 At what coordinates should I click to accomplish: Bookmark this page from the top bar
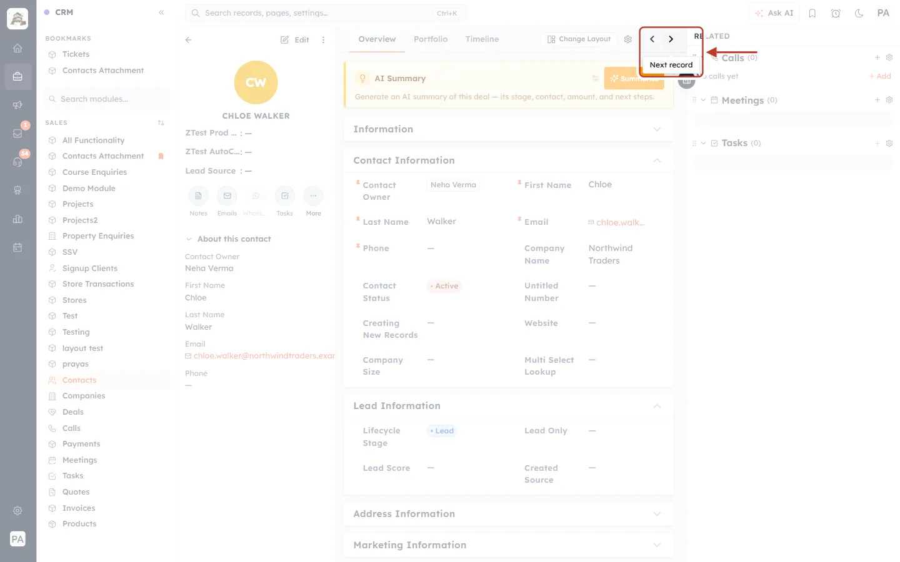[812, 13]
